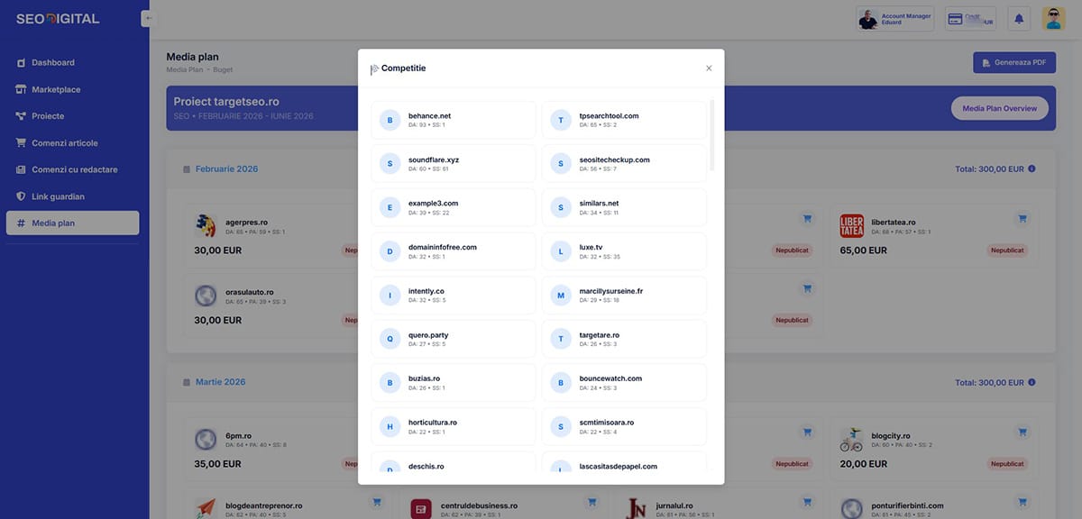The height and width of the screenshot is (519, 1082).
Task: Add libertatea.ro to cart
Action: coord(1022,218)
